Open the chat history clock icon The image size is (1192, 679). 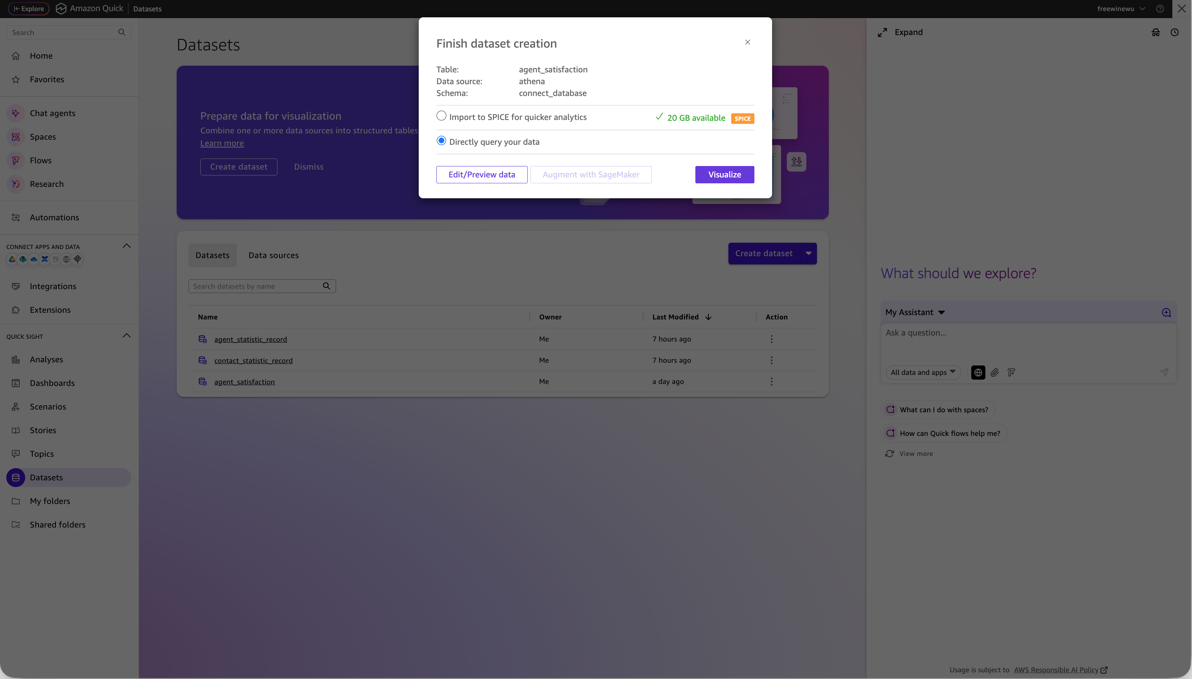tap(1174, 32)
